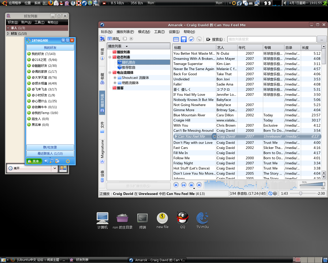Viewport: 328px width, 263px height.
Task: Click the ... button beside search field
Action: pyautogui.click(x=322, y=39)
